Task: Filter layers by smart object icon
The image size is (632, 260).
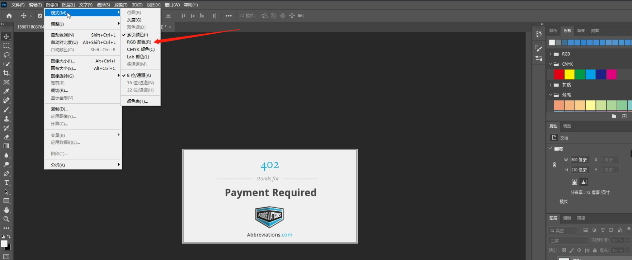Action: click(620, 230)
